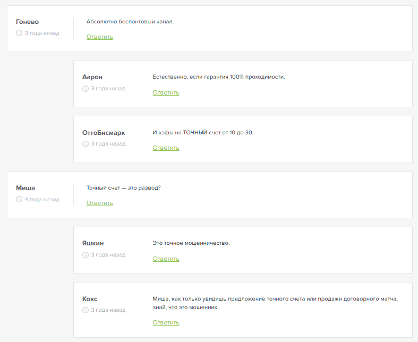Click the ОттоБисмарк username
Screen dimensions: 418x342
click(104, 133)
